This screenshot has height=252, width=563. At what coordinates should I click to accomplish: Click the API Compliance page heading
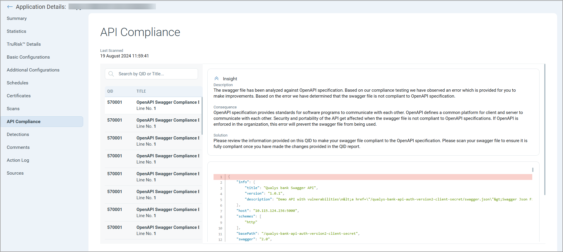[140, 32]
